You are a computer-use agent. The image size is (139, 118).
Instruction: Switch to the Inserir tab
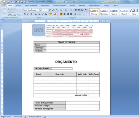(19, 5)
